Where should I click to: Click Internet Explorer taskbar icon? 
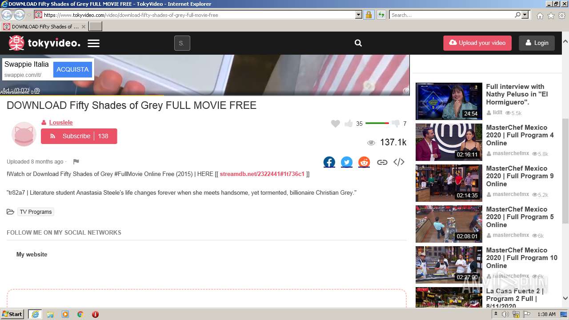click(x=35, y=314)
